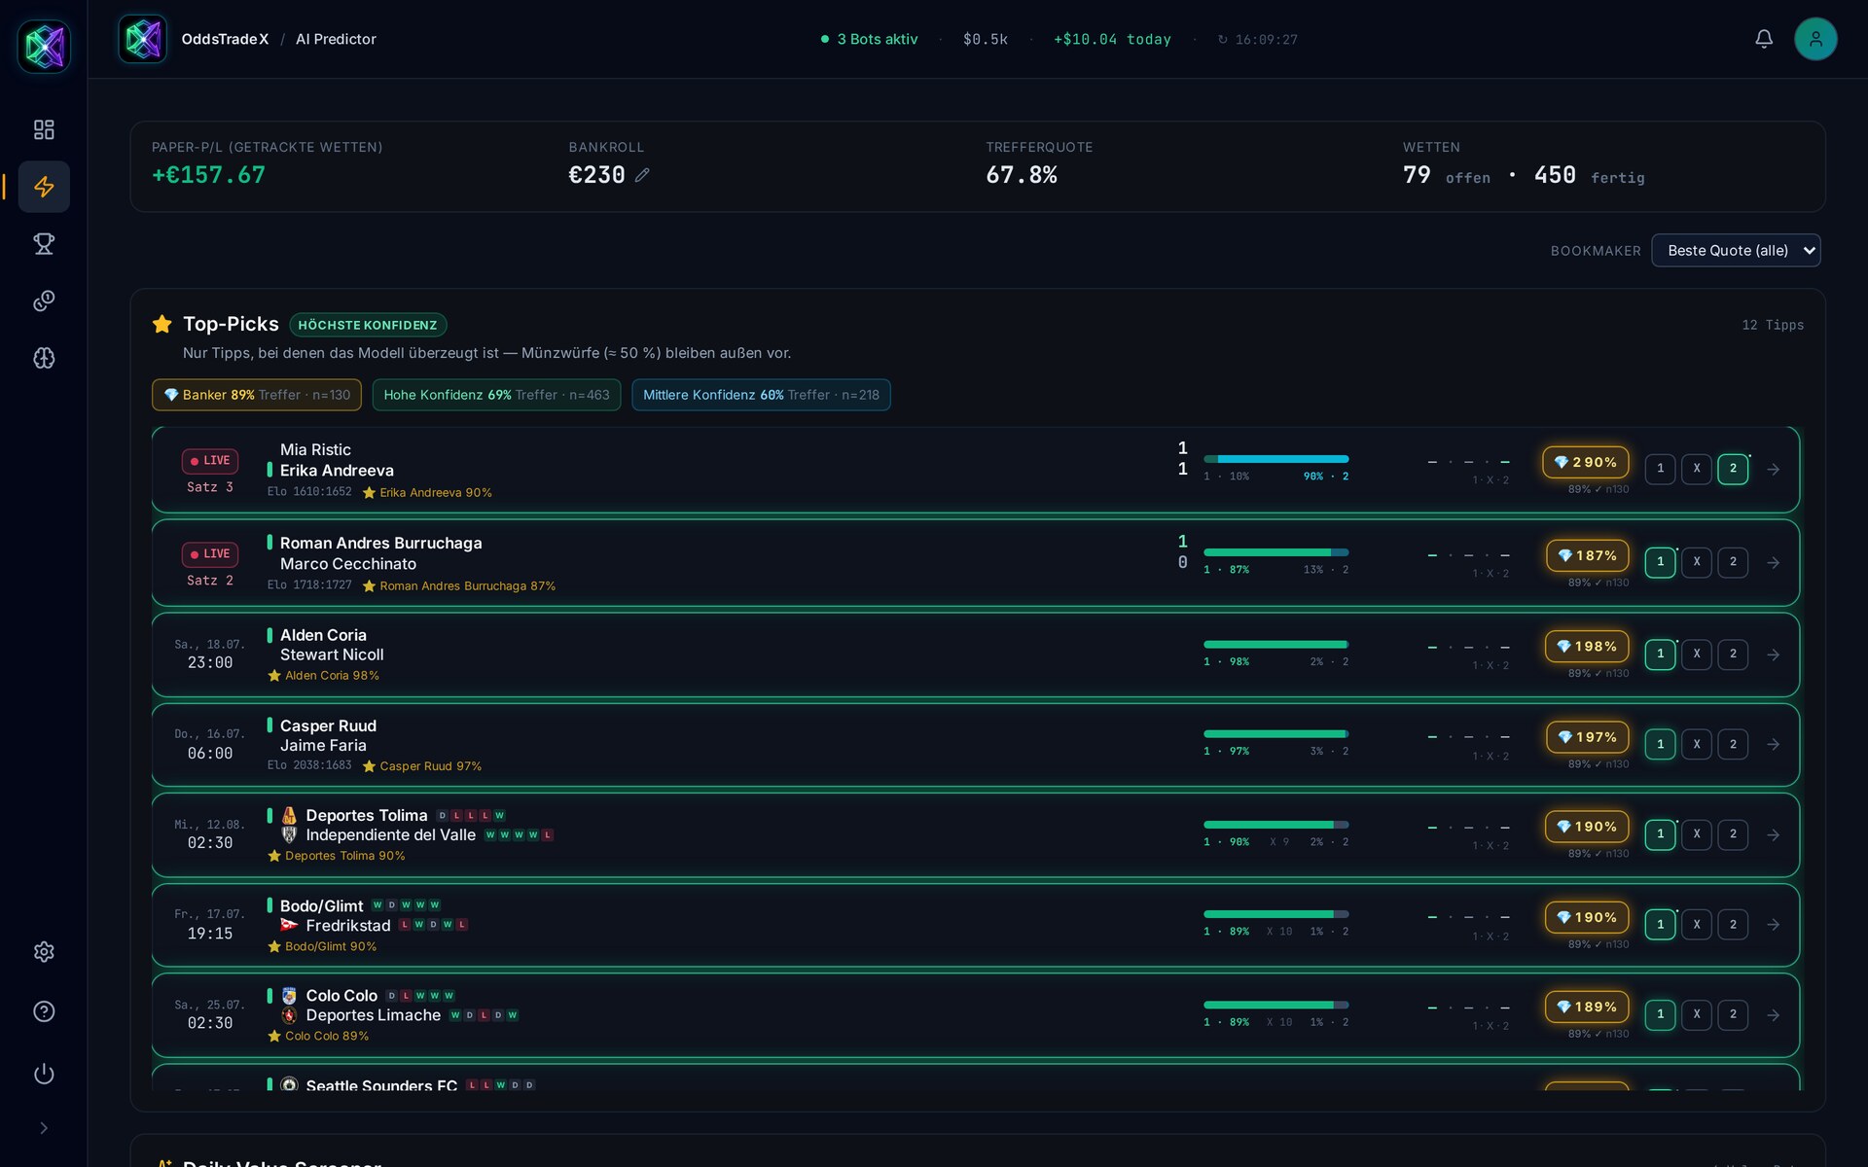
Task: Click the refresh icon next to 16:09:27
Action: click(1223, 40)
